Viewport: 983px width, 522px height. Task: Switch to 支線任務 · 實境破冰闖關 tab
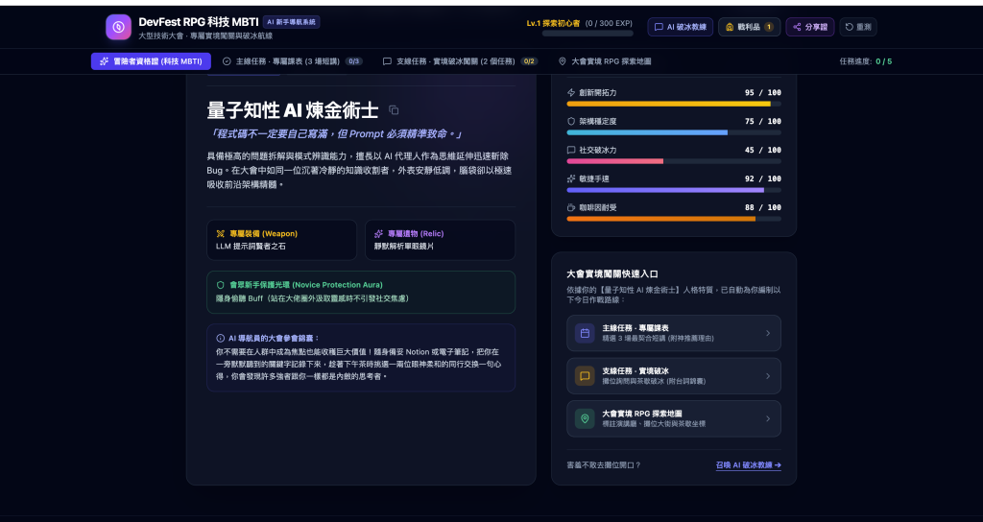point(460,61)
